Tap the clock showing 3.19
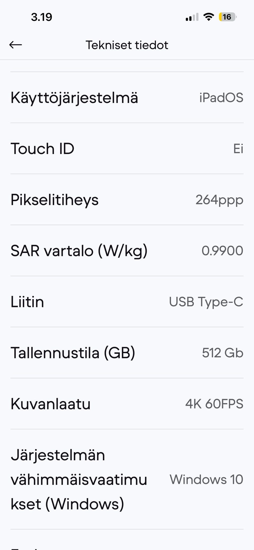Viewport: 254px width, 550px height. coord(42,17)
